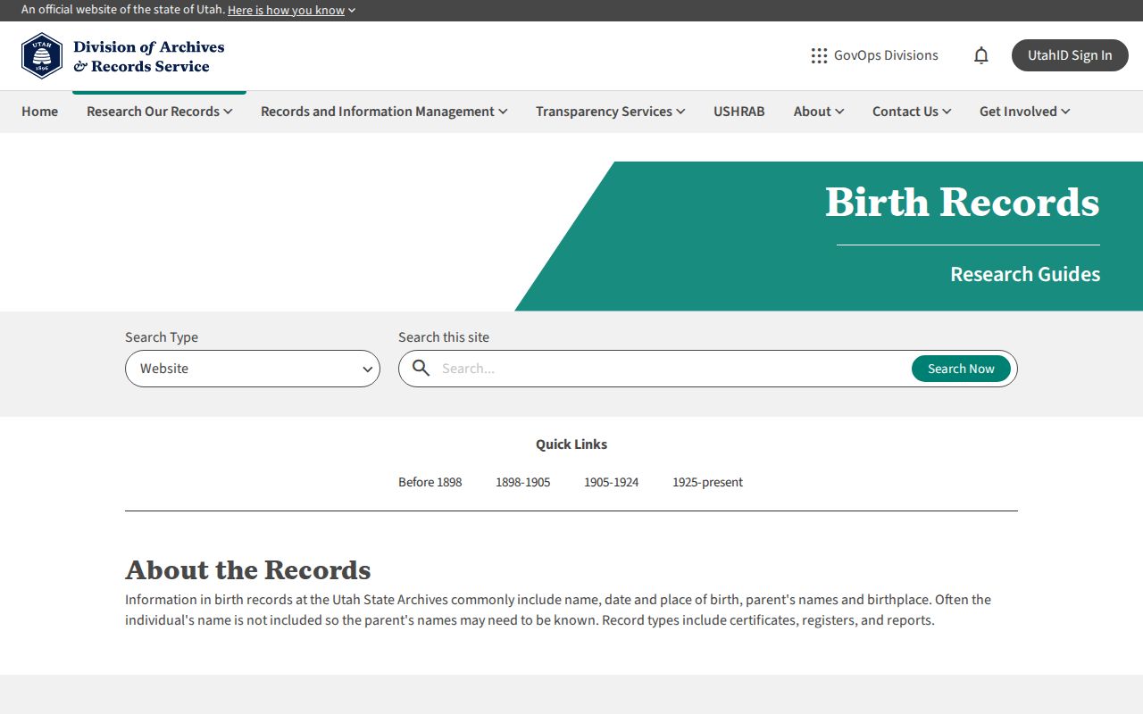1143x714 pixels.
Task: Open the USHRAB menu item
Action: point(739,112)
